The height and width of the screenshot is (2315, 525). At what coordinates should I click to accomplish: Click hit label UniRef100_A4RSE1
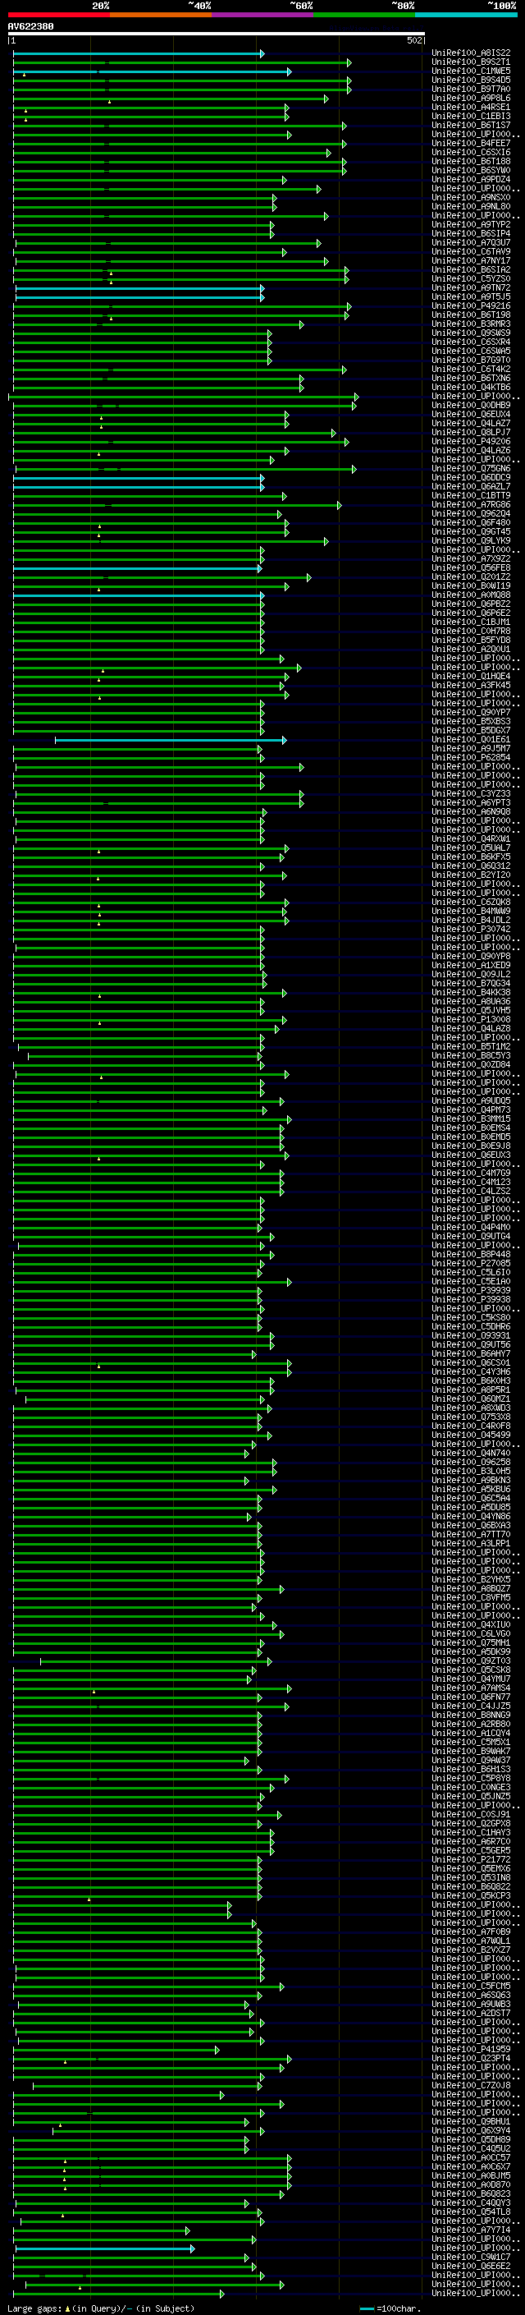tap(471, 107)
